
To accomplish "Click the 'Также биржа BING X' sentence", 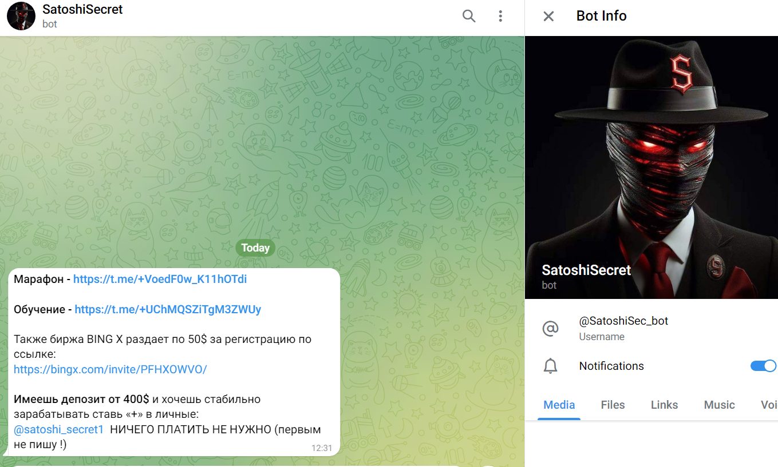I will [x=163, y=346].
